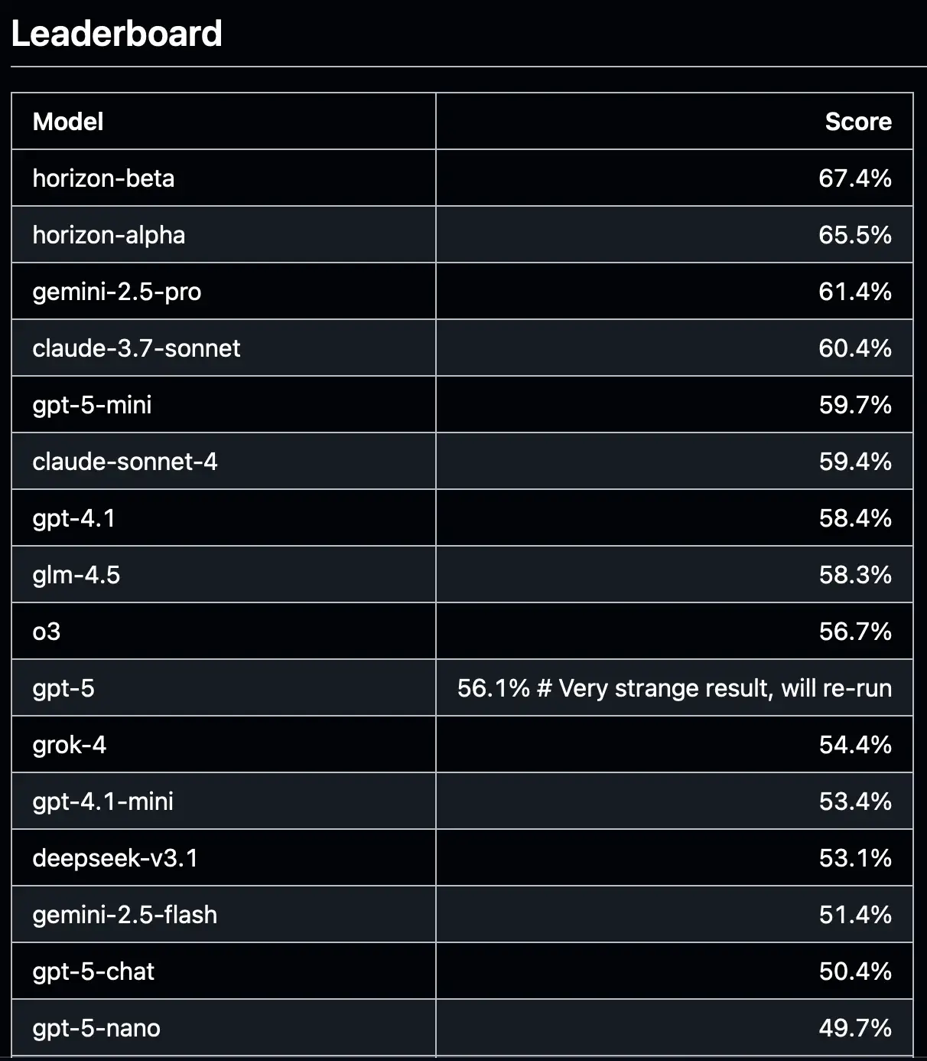Click the Score column header
Viewport: 927px width, 1061px height.
(857, 122)
